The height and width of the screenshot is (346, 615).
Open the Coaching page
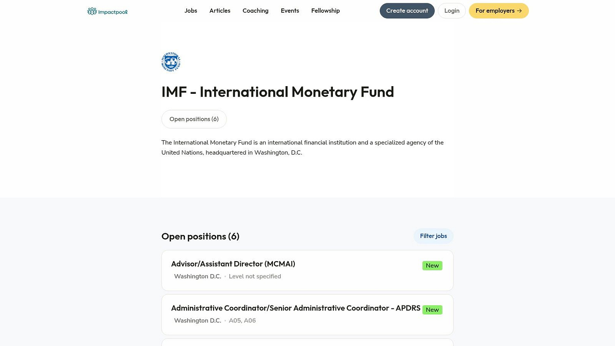(x=255, y=11)
